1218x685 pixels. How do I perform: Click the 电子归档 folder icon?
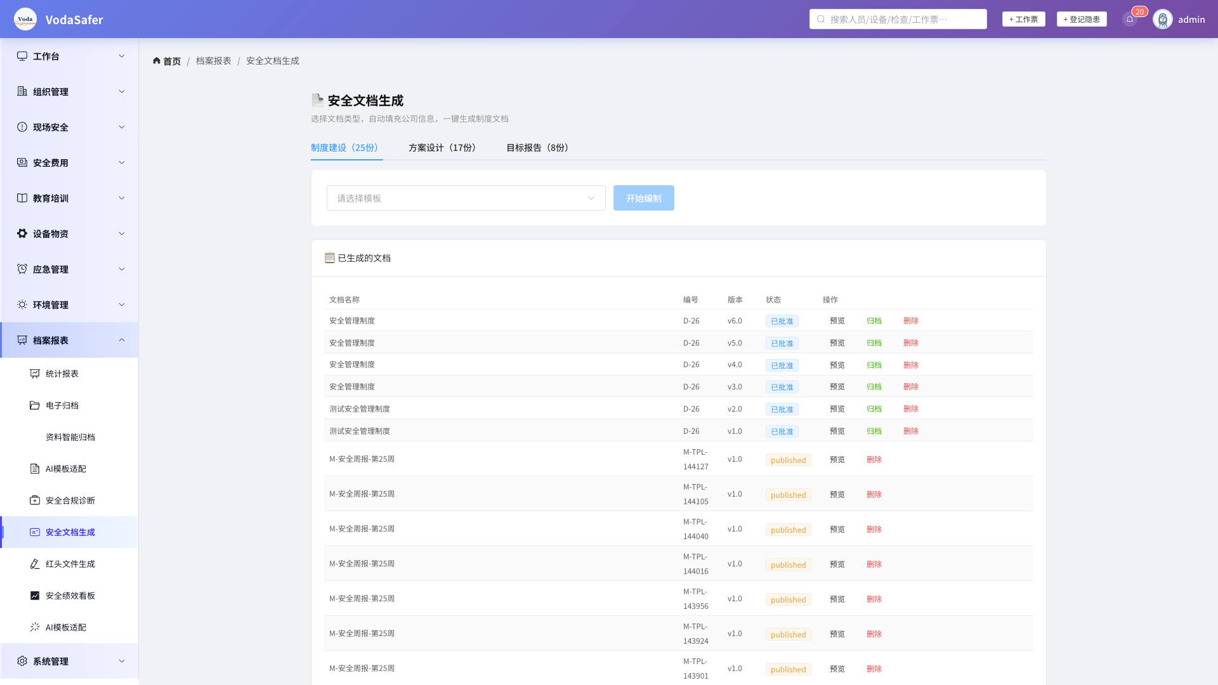click(x=35, y=405)
